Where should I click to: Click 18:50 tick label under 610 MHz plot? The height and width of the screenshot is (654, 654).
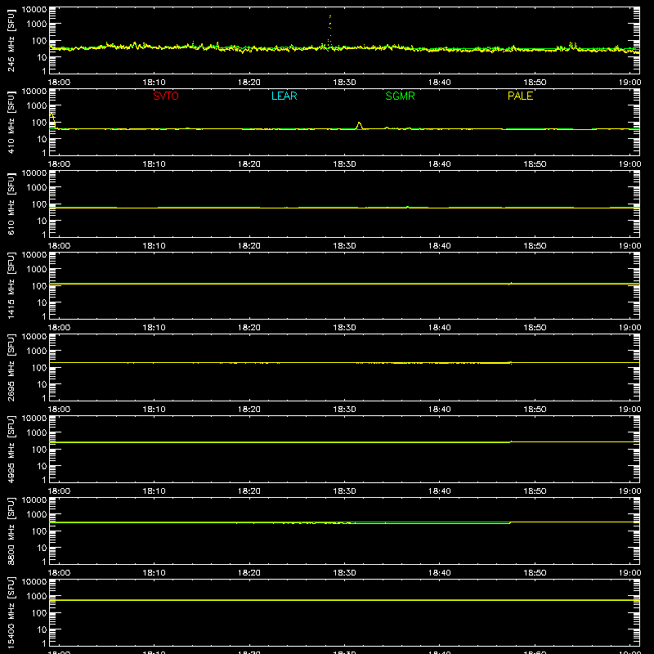(535, 246)
